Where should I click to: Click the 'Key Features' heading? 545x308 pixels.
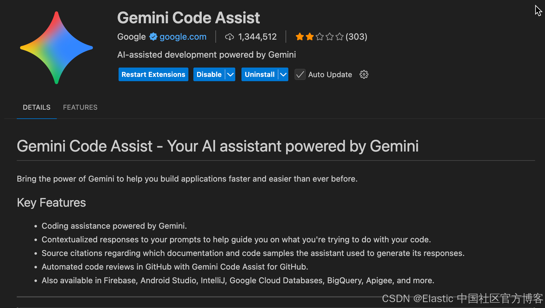[51, 203]
